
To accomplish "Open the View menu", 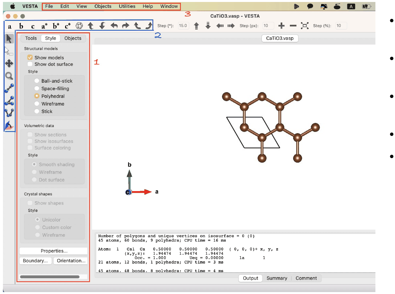I will coord(82,6).
